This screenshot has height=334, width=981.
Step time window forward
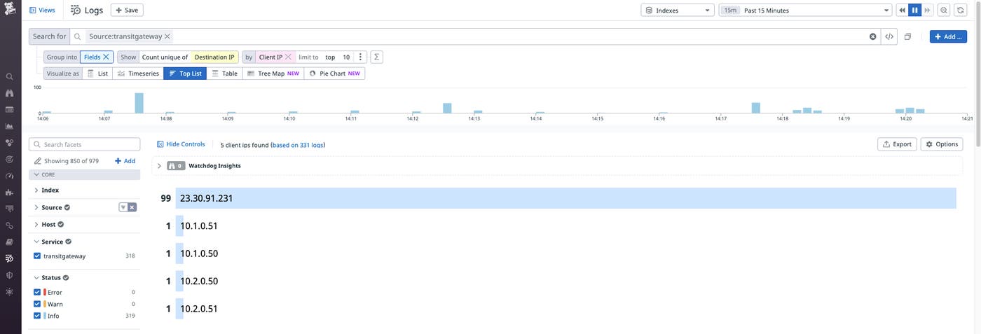tap(928, 11)
